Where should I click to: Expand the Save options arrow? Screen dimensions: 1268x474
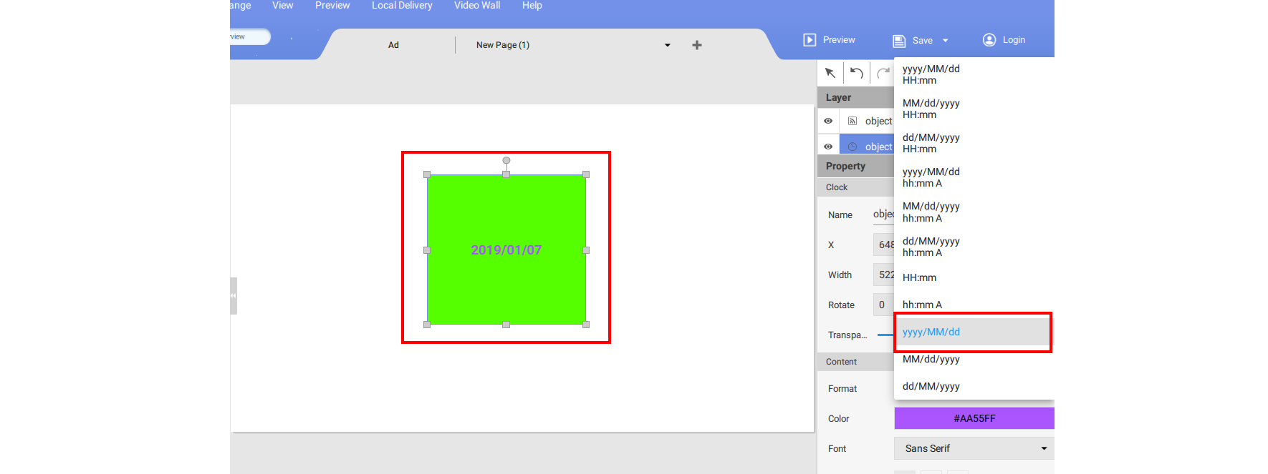tap(946, 41)
